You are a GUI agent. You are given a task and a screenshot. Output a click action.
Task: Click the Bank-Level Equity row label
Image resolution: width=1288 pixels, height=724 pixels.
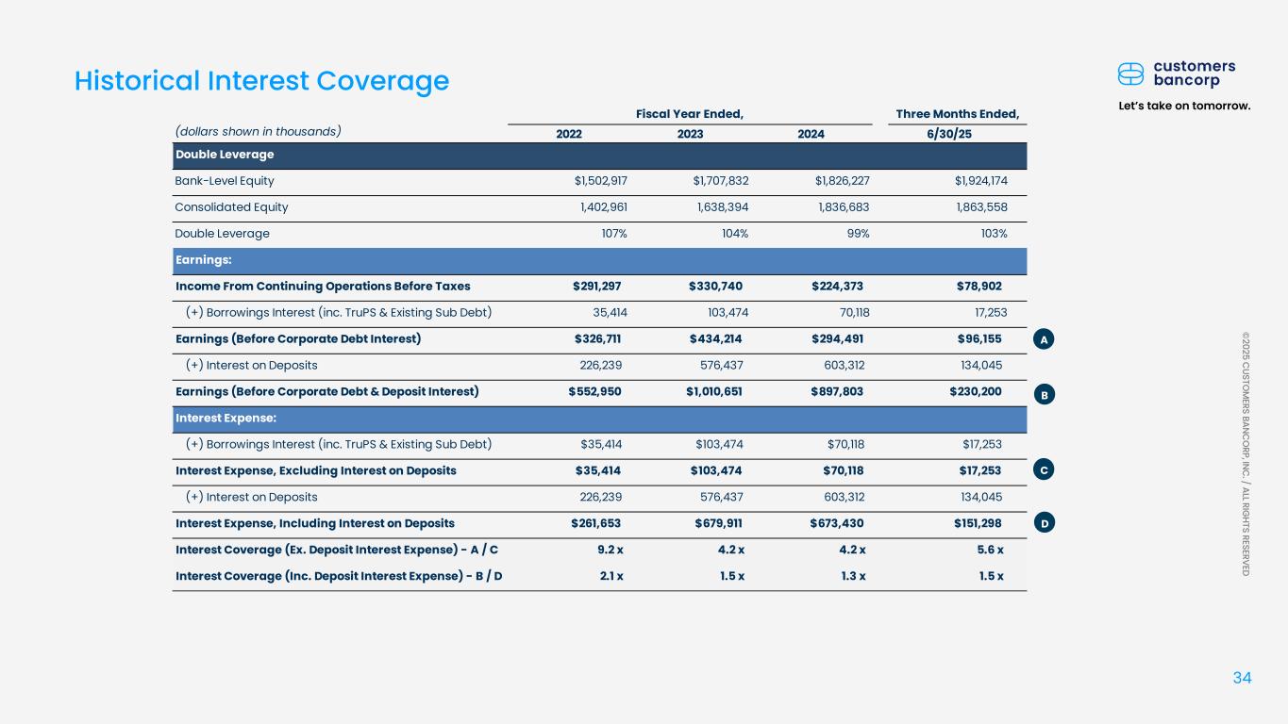click(x=225, y=180)
